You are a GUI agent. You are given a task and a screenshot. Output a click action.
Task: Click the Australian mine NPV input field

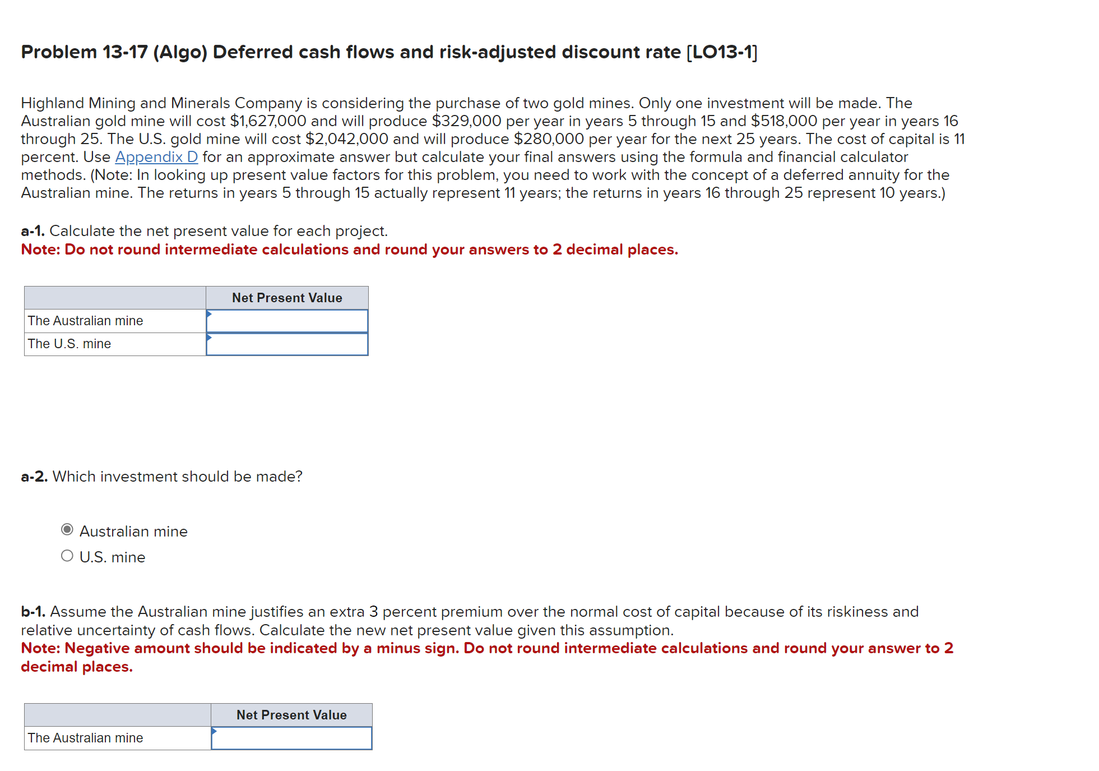(287, 320)
